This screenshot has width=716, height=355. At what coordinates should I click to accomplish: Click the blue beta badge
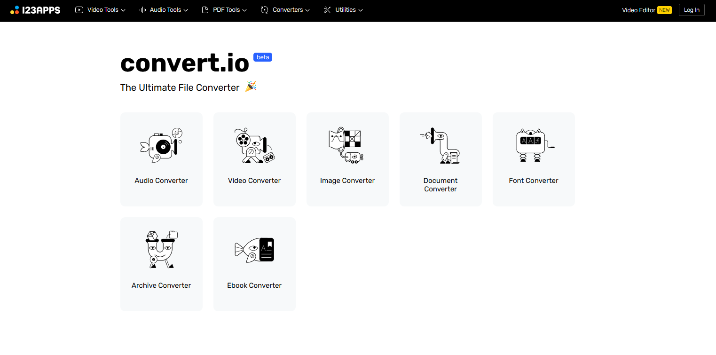coord(263,57)
